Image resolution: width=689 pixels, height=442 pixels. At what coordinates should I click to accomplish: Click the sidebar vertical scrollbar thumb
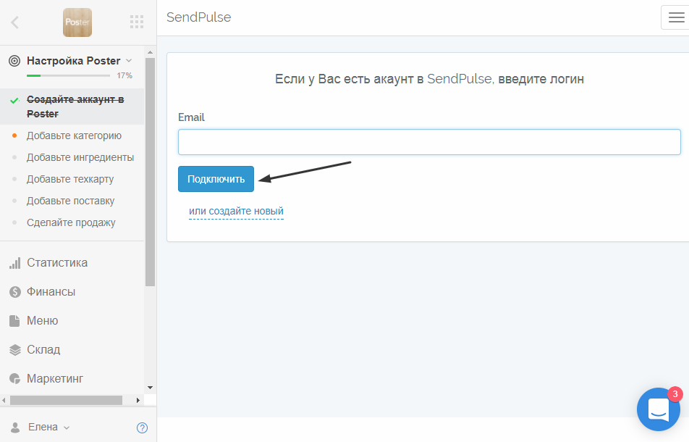[x=151, y=172]
